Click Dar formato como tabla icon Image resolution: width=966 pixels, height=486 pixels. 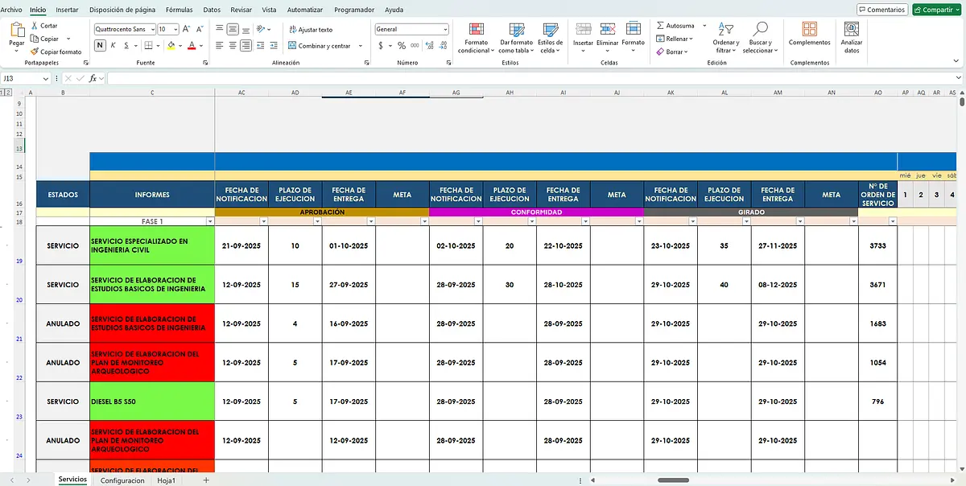coord(516,31)
